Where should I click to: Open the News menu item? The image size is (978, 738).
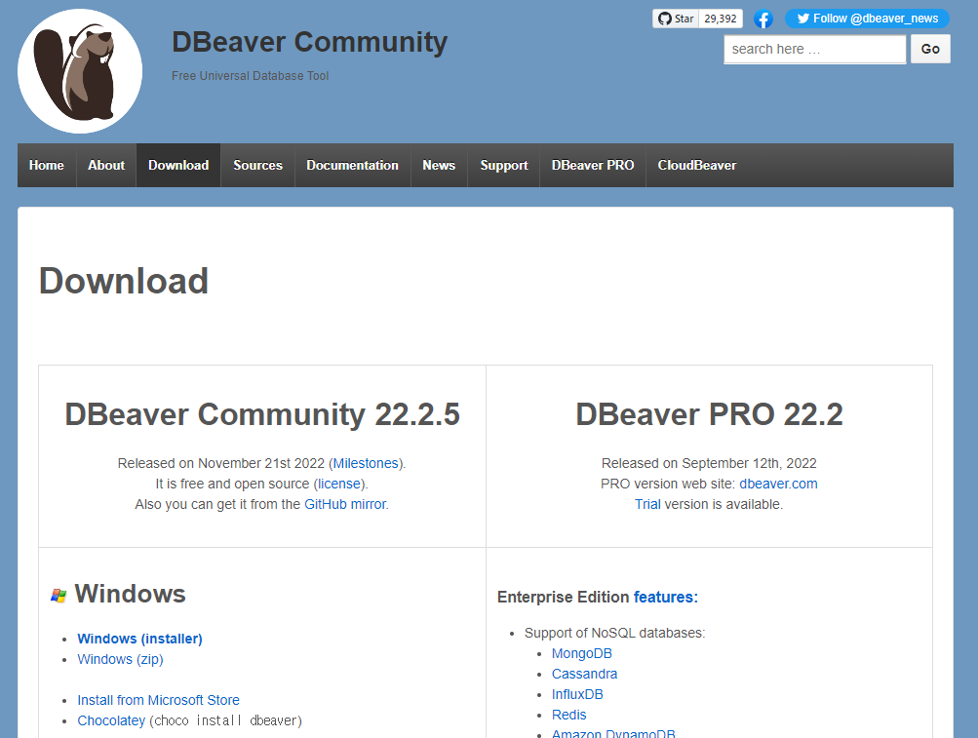tap(439, 166)
